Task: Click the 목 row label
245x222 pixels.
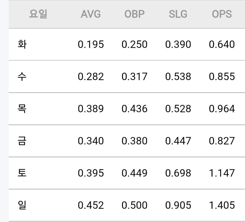Action: (x=22, y=109)
